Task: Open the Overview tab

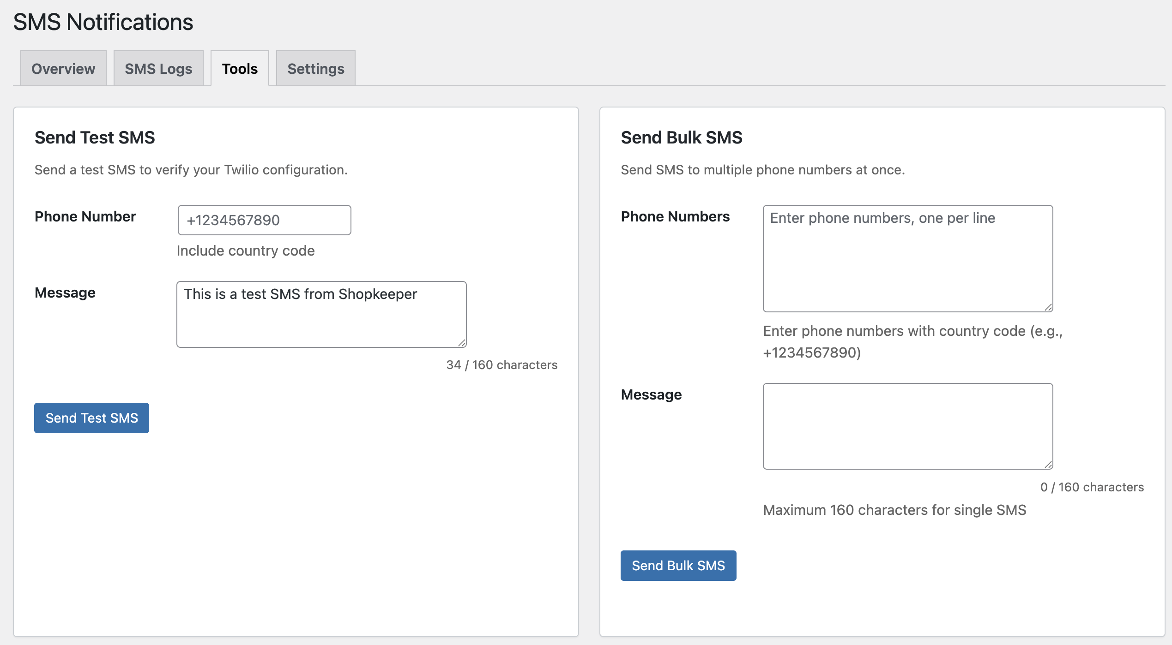Action: pos(63,68)
